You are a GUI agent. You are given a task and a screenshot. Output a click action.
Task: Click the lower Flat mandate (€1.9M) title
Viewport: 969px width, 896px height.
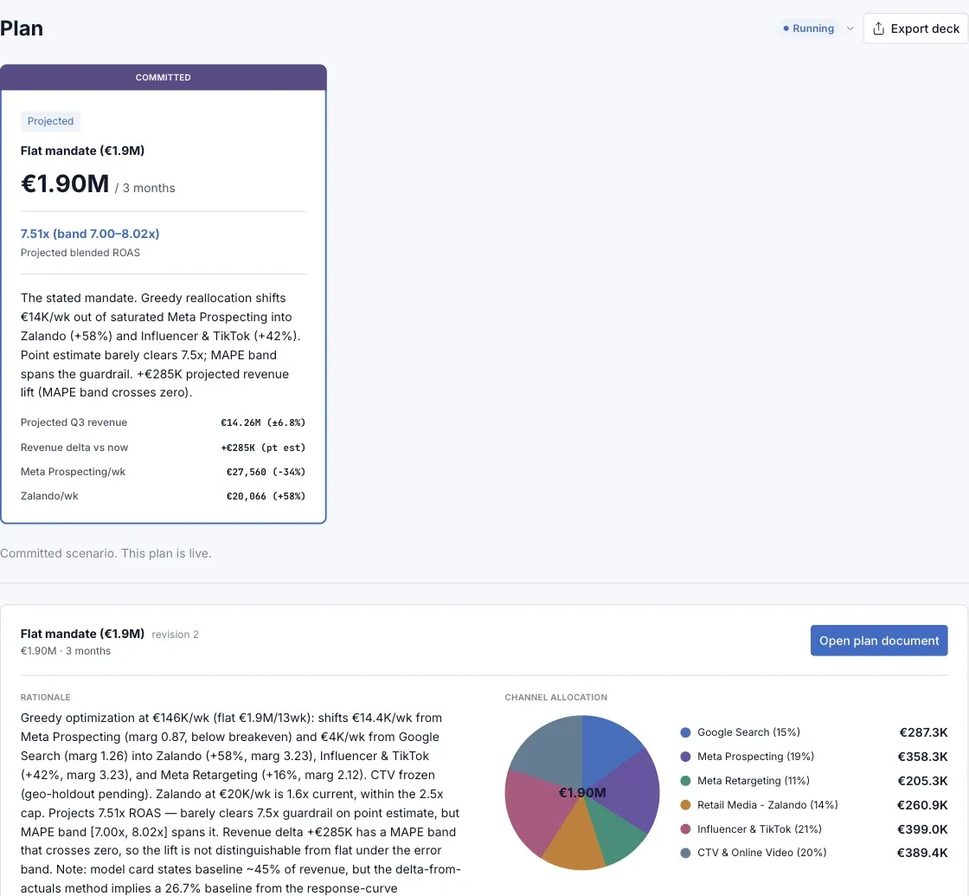[82, 634]
